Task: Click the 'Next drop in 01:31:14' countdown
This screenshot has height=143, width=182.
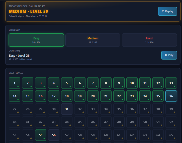Action: [x=37, y=16]
